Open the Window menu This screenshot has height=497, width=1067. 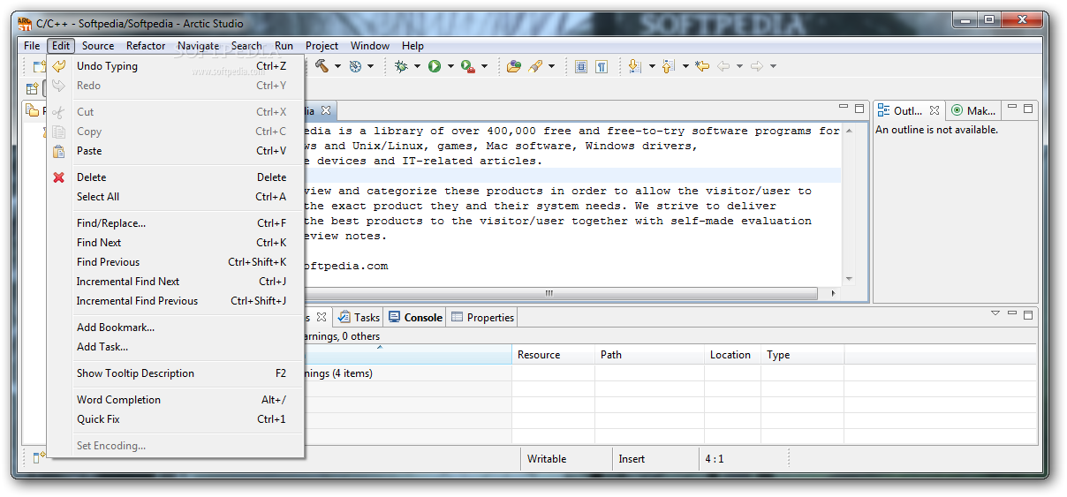[370, 46]
